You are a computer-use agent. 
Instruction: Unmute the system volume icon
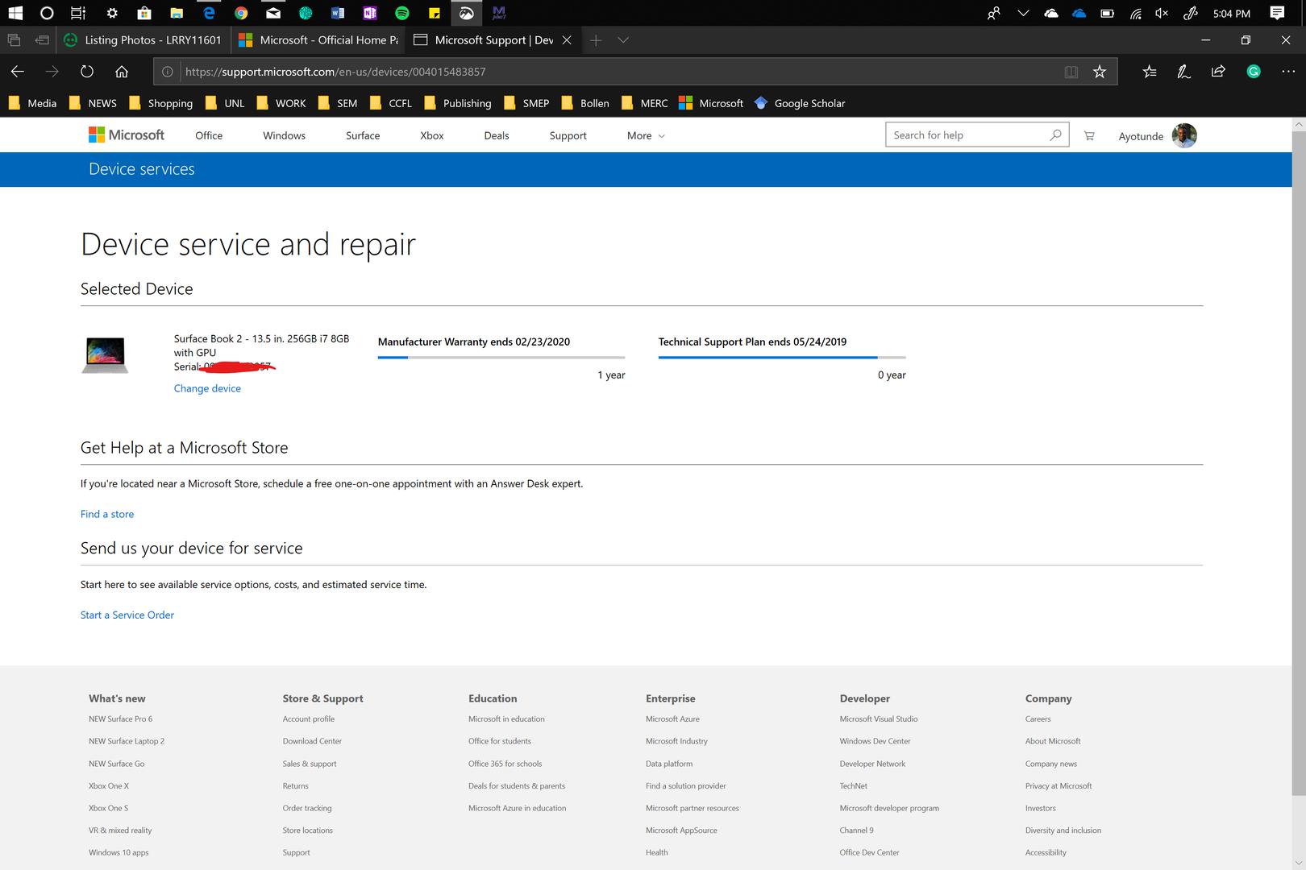1162,13
